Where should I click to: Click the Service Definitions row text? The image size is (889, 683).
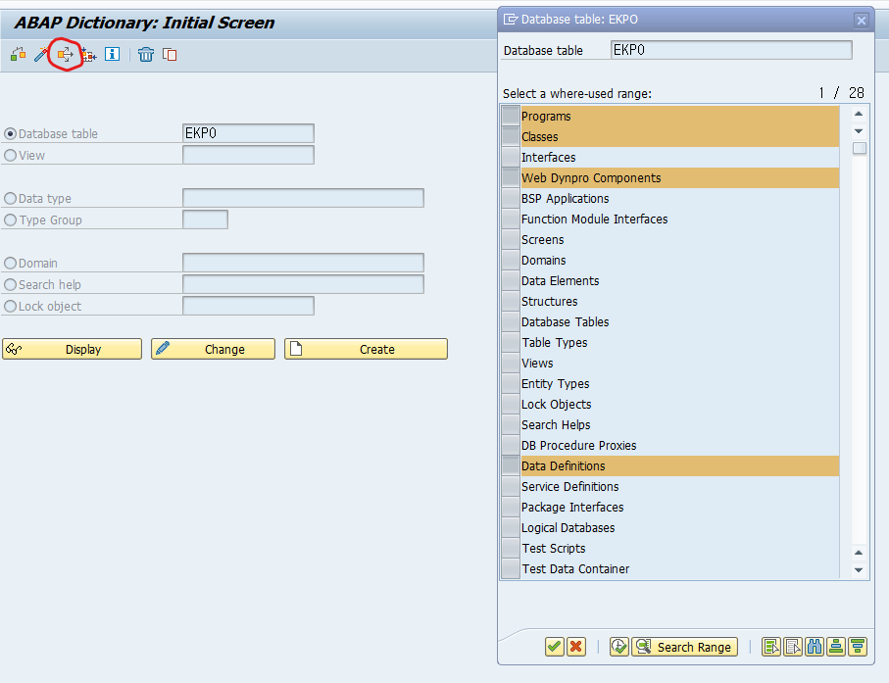(x=569, y=486)
